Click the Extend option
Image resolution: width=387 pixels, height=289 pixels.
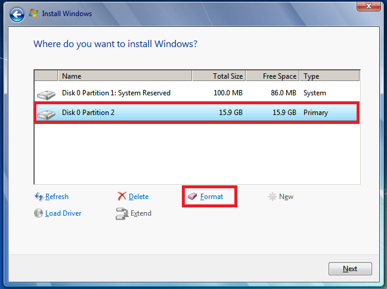click(x=141, y=213)
